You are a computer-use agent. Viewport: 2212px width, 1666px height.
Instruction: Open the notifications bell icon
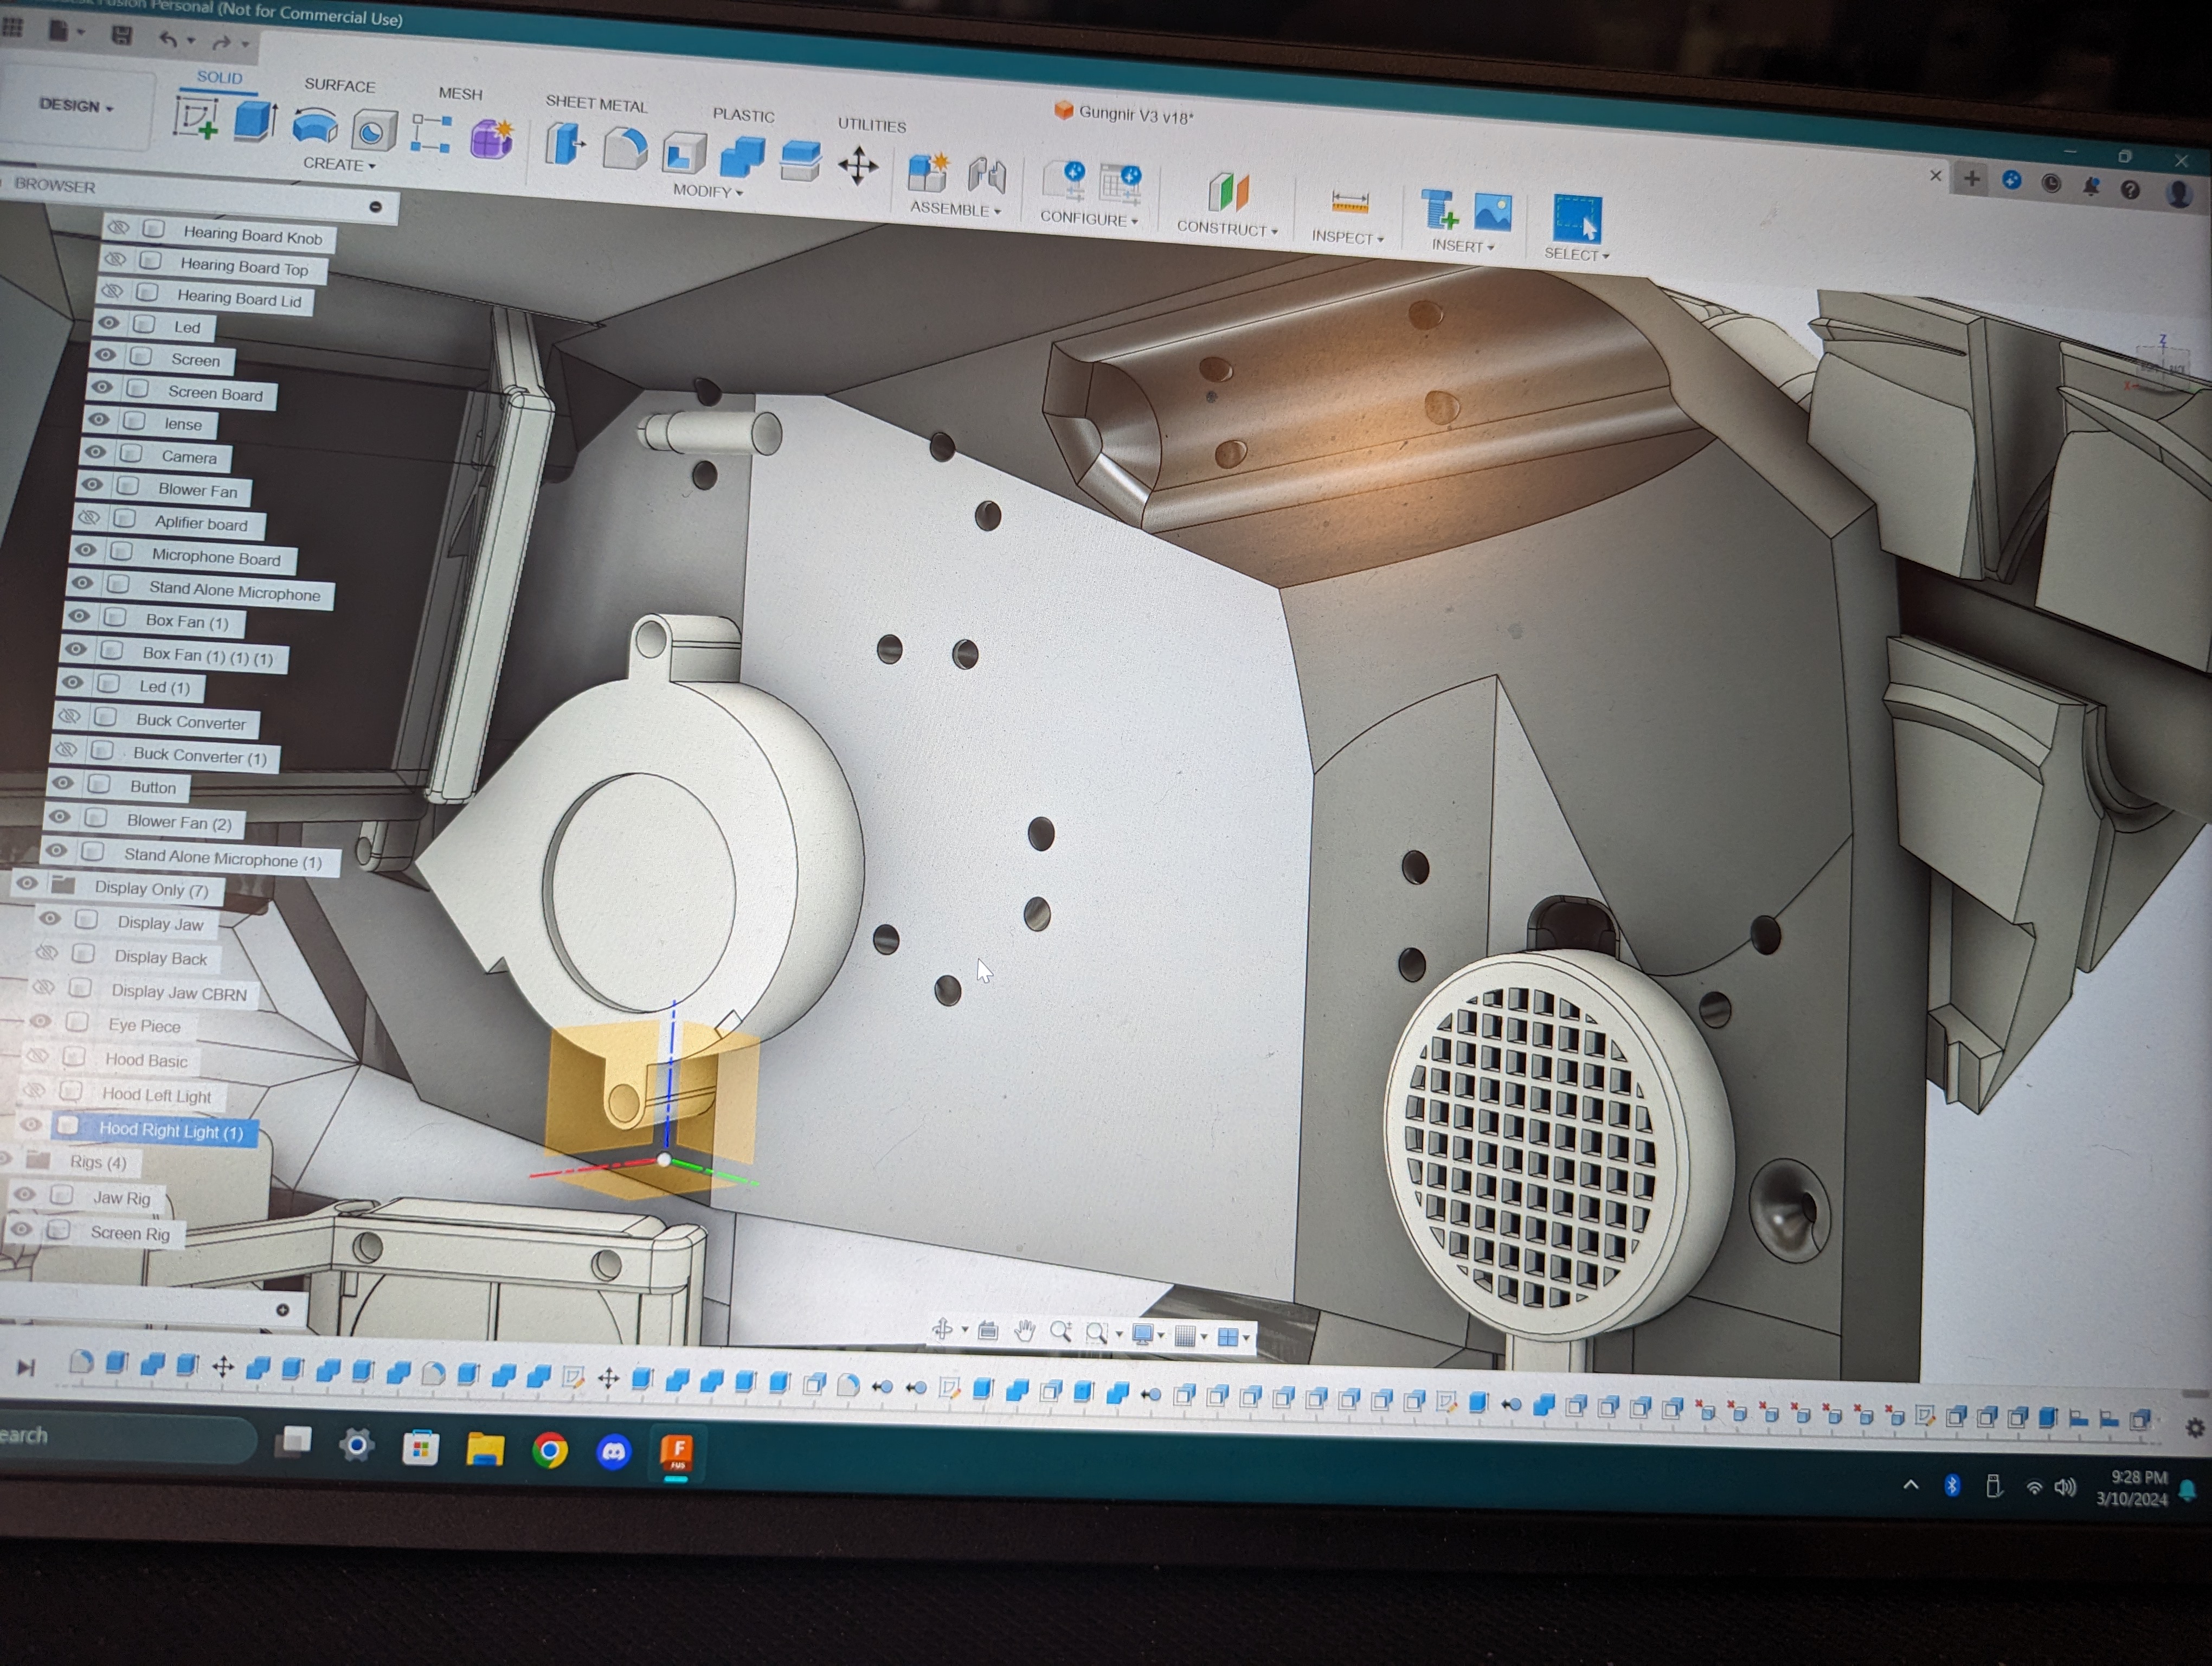tap(2091, 186)
